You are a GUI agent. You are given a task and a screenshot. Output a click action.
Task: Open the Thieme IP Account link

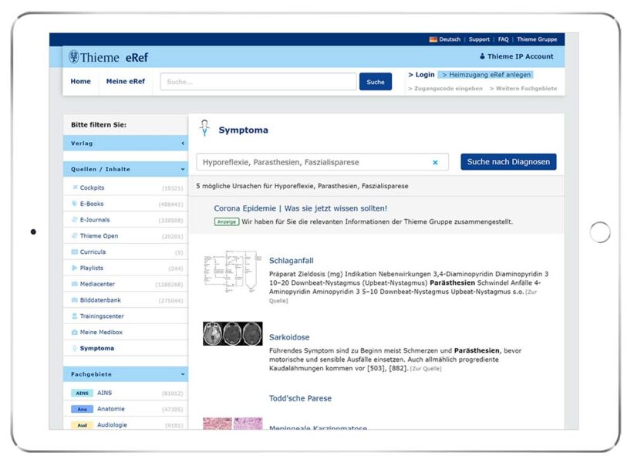pos(521,56)
